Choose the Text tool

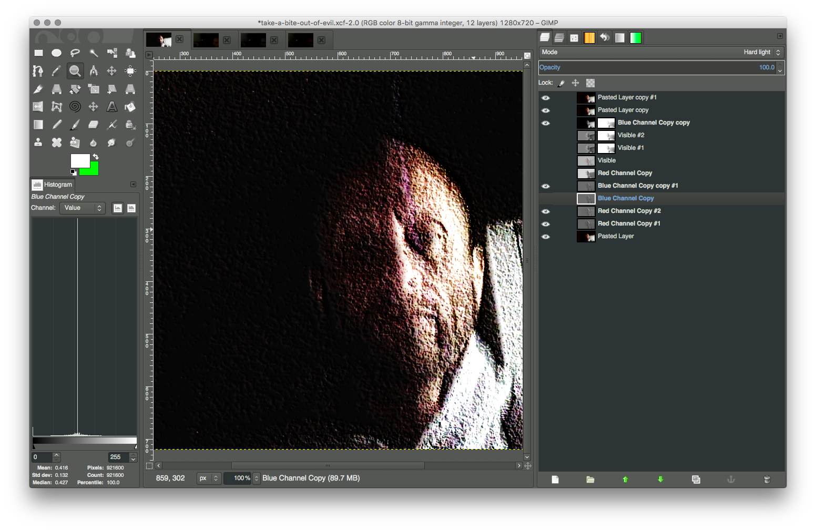(112, 107)
